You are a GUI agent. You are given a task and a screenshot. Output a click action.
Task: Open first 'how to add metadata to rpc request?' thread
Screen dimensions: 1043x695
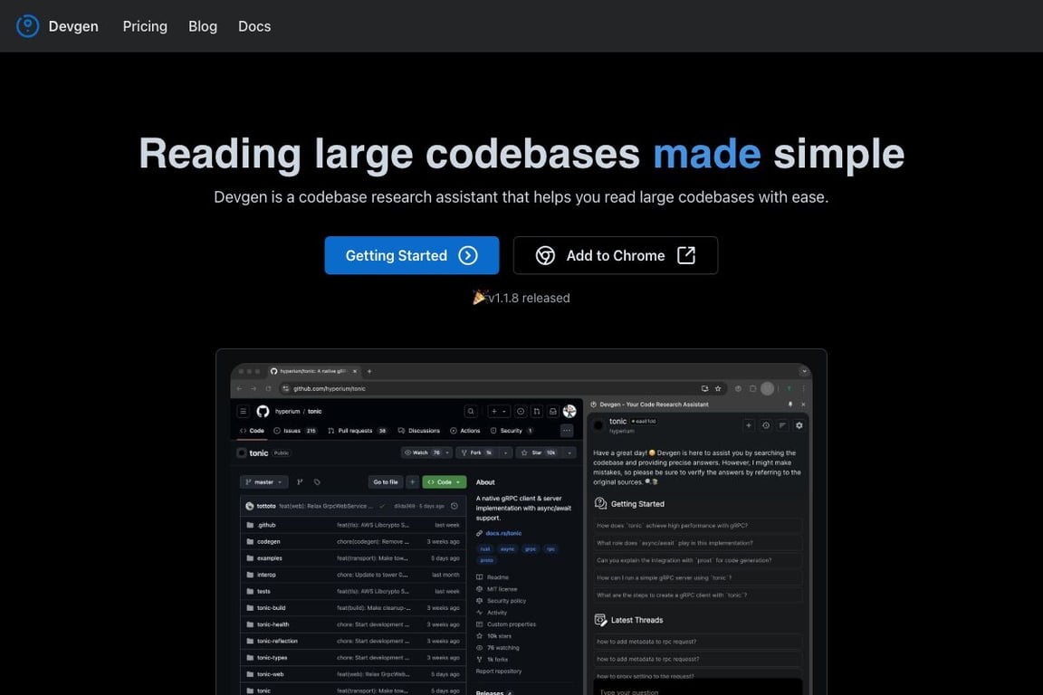click(697, 642)
